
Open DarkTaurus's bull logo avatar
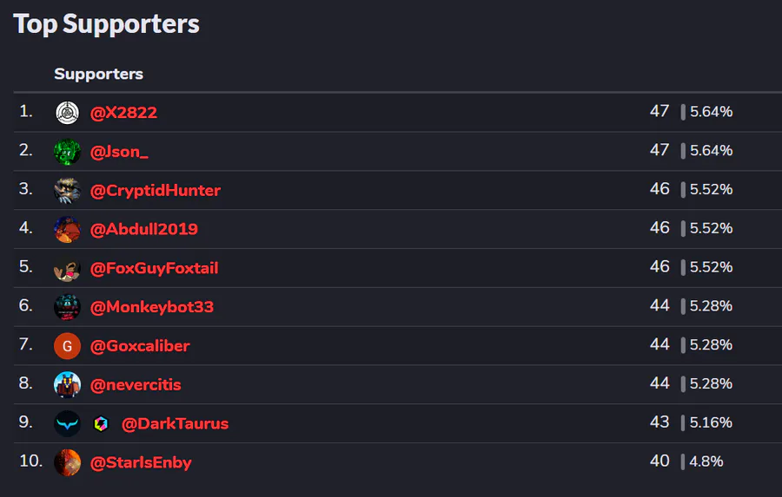(67, 423)
